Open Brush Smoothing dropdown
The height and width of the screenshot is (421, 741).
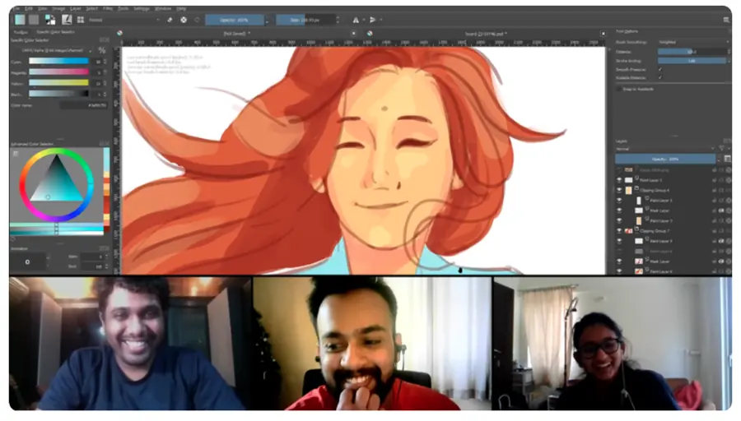[x=694, y=42]
